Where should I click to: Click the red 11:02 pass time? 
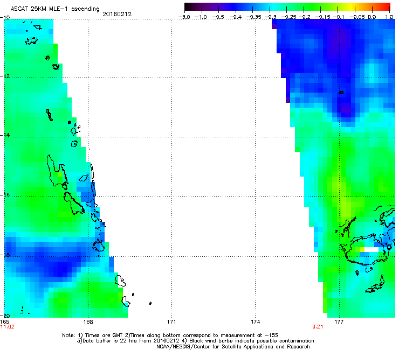(8, 327)
